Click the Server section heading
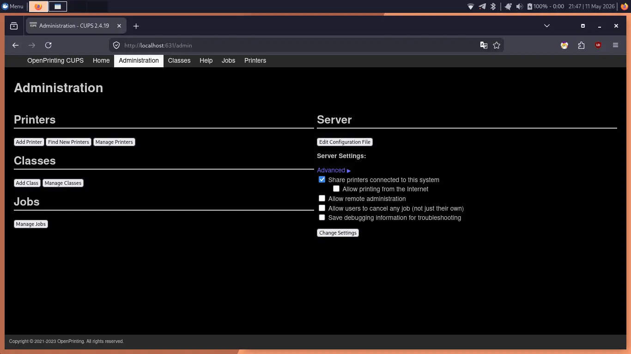Screen dimensions: 631x354 [334, 120]
